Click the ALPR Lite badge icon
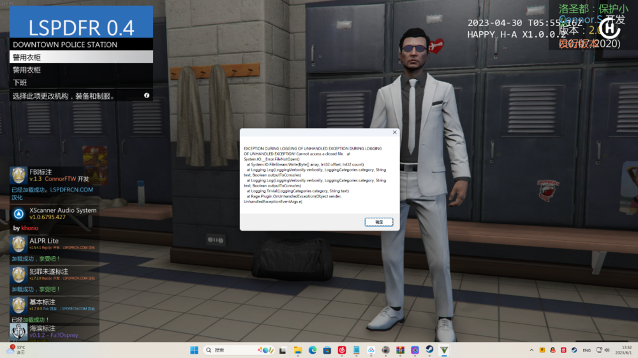This screenshot has height=358, width=638. click(x=19, y=244)
